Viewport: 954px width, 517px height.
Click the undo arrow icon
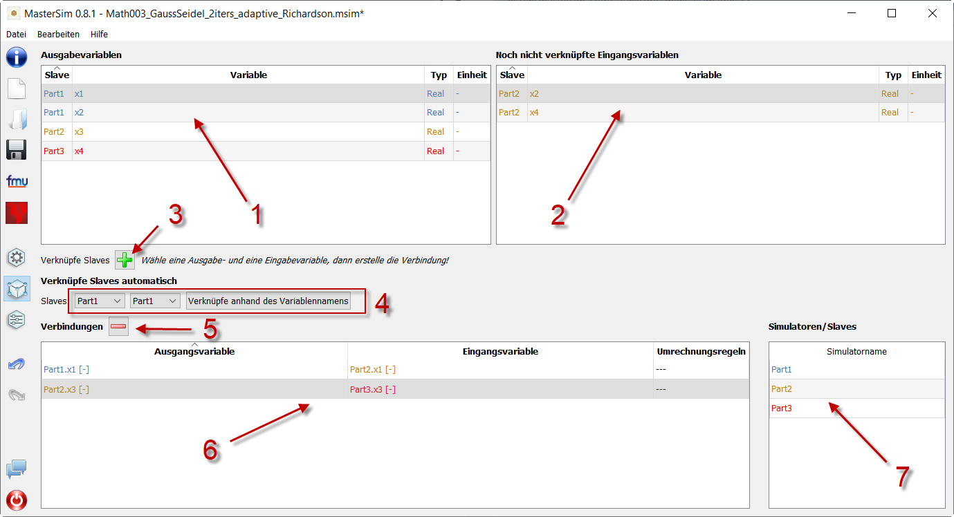[x=16, y=364]
